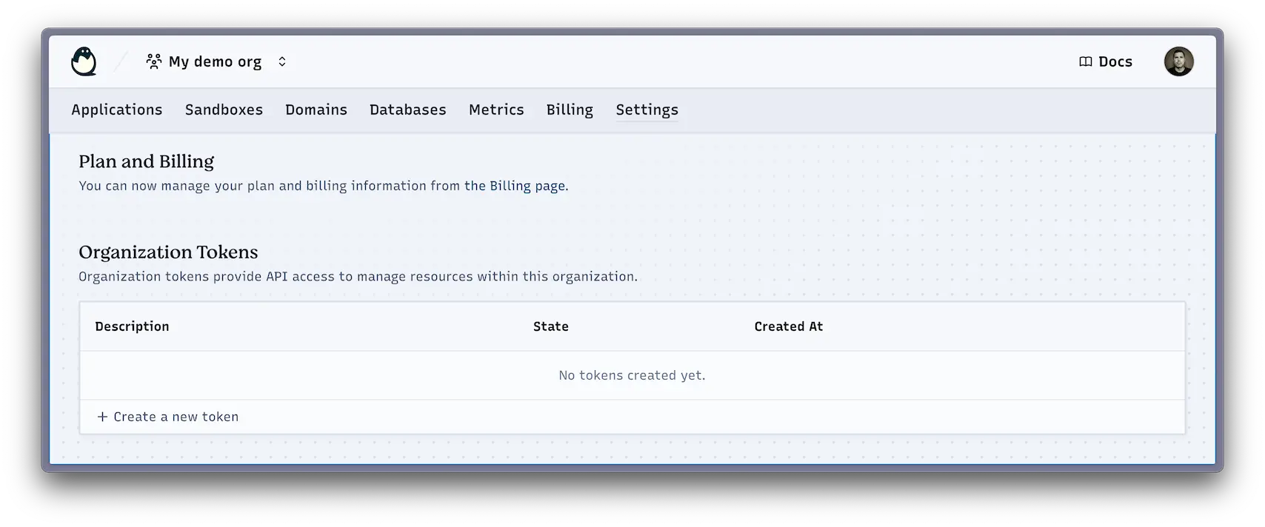Click the Create a new token text
1265x527 pixels.
tap(176, 417)
